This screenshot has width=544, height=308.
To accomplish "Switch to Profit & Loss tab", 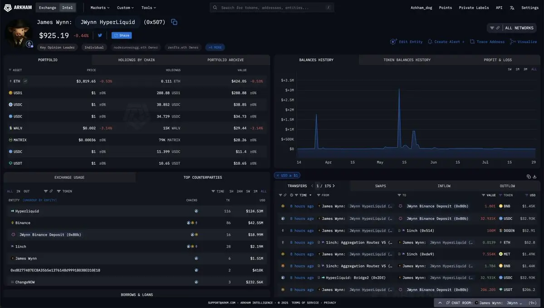I will point(498,60).
